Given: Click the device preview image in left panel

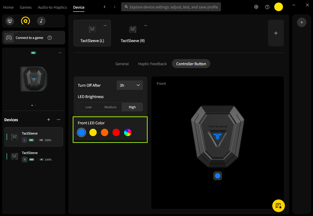Looking at the screenshot, I should click(34, 79).
